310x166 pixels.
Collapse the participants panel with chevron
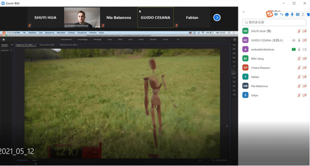point(243,12)
